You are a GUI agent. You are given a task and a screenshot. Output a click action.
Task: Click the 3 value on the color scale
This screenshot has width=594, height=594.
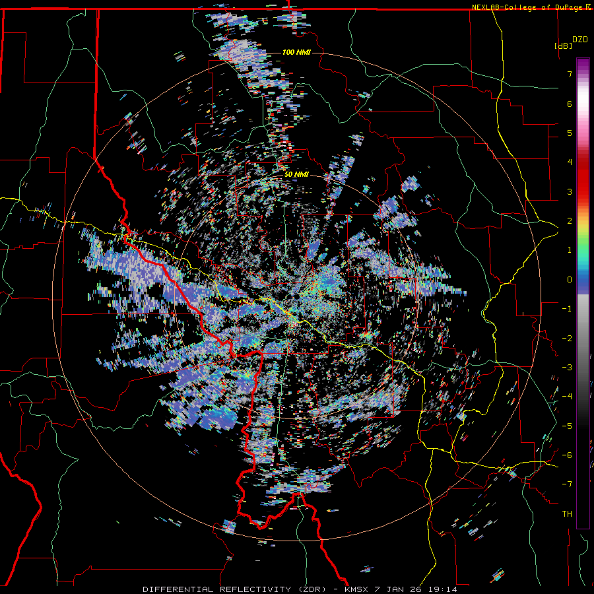coord(570,191)
